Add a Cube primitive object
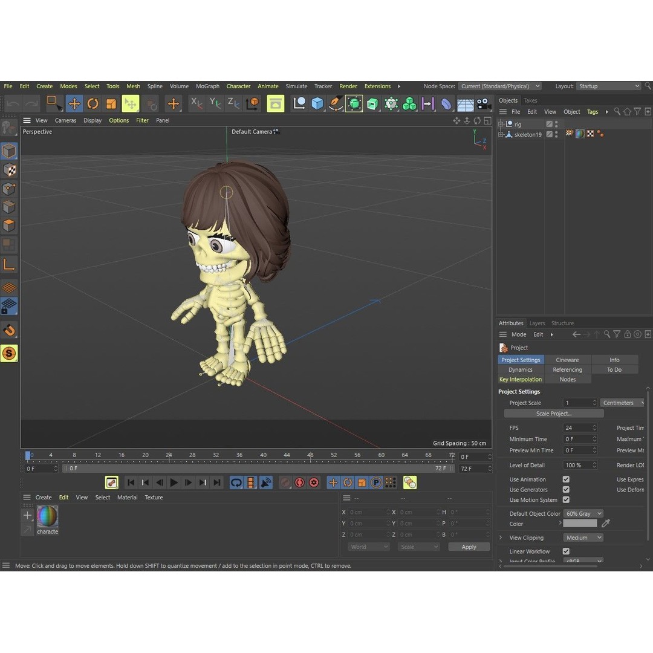 [x=317, y=104]
